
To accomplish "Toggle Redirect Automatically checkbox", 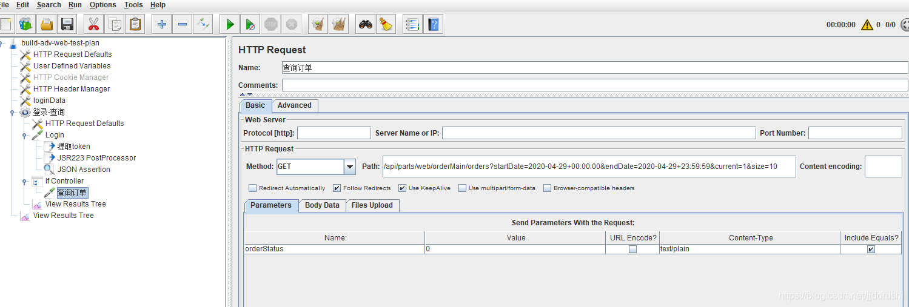I will point(253,188).
